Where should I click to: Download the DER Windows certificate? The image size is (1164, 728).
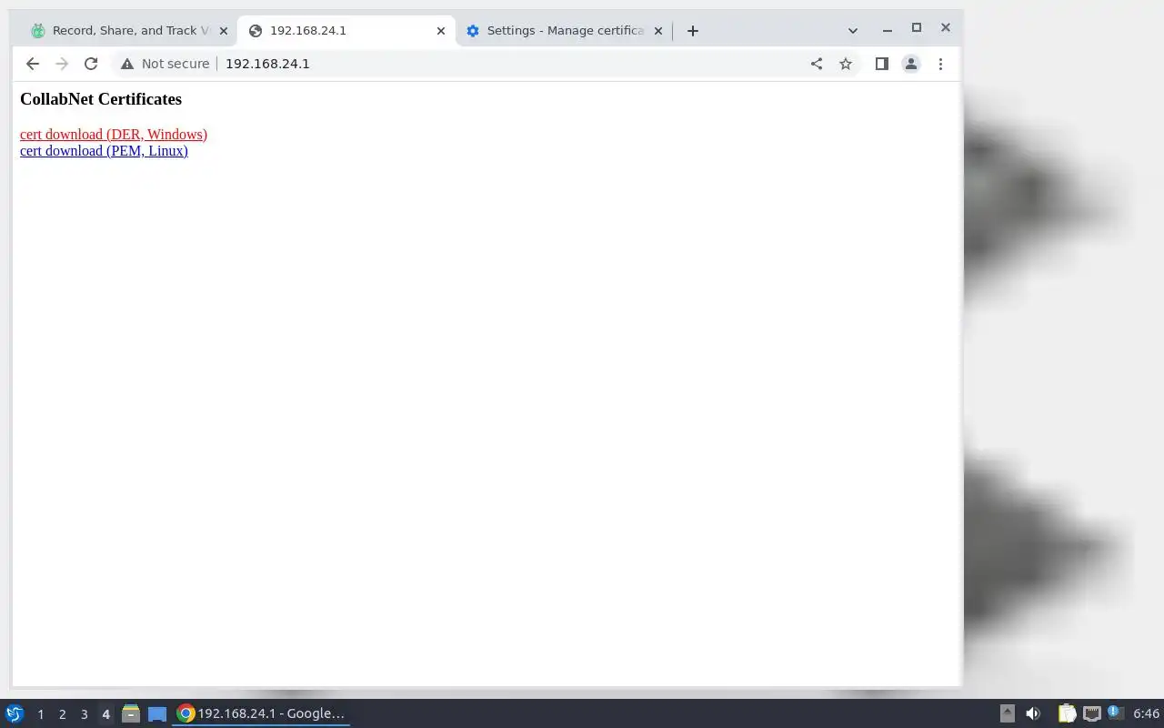[x=114, y=135]
